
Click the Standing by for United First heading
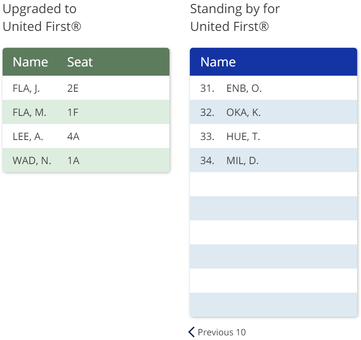tap(235, 17)
